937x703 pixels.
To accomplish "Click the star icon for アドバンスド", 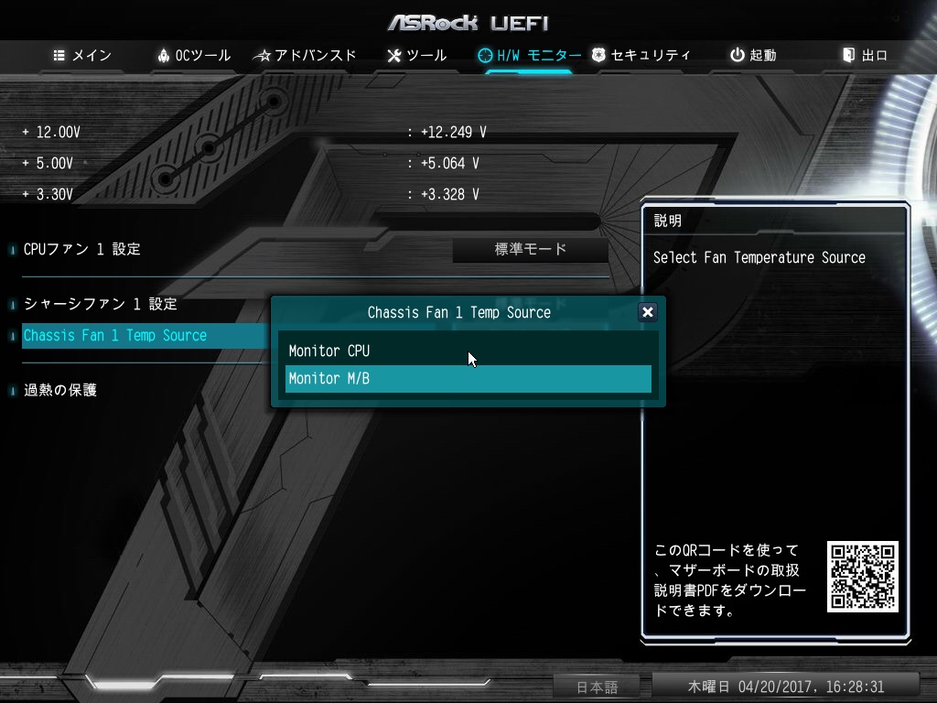I will pos(262,56).
